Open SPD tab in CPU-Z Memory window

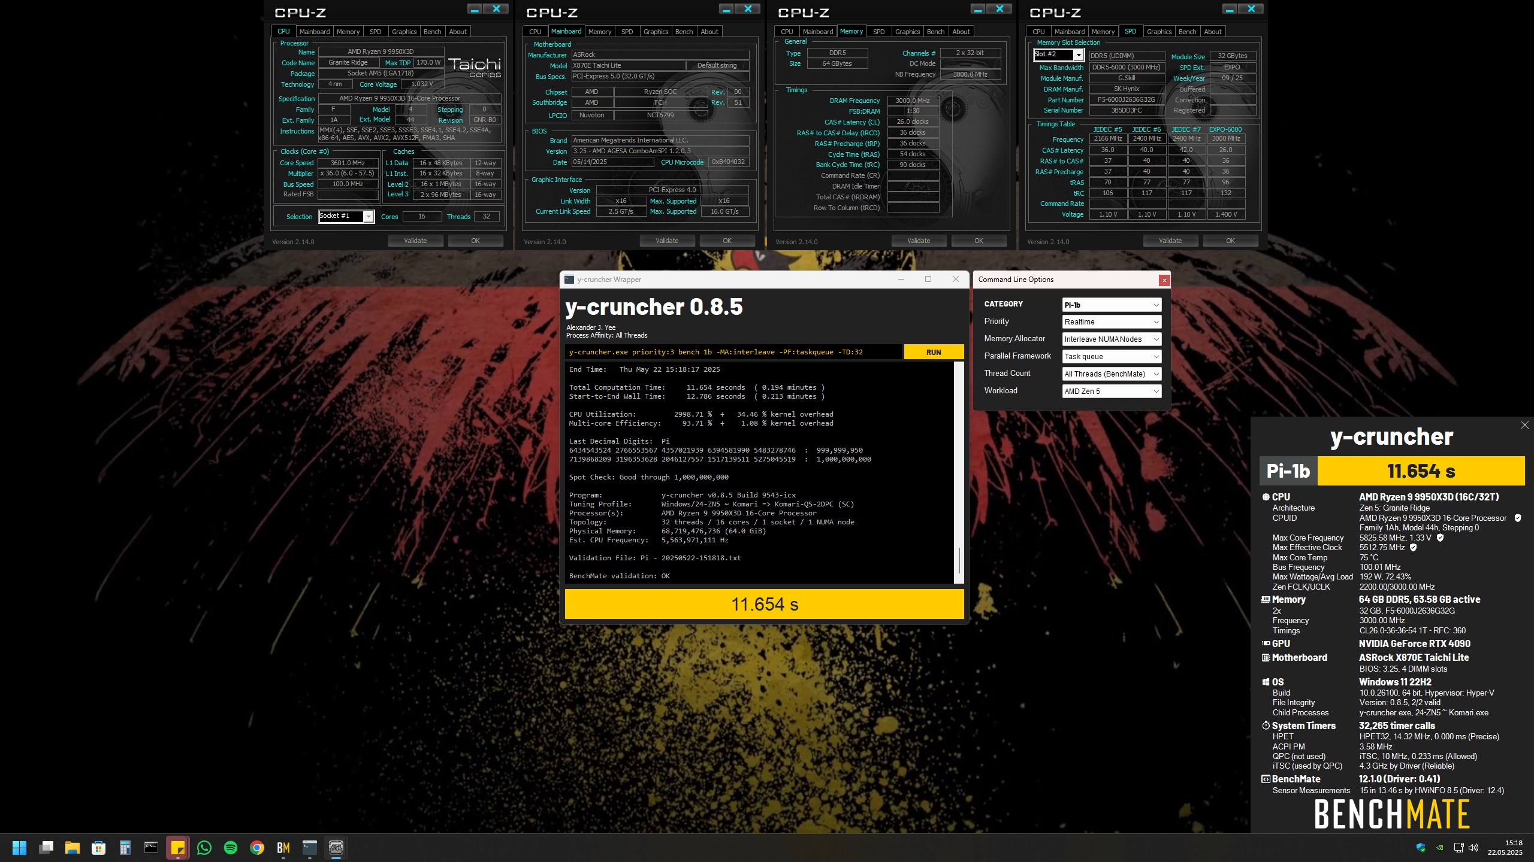point(878,32)
